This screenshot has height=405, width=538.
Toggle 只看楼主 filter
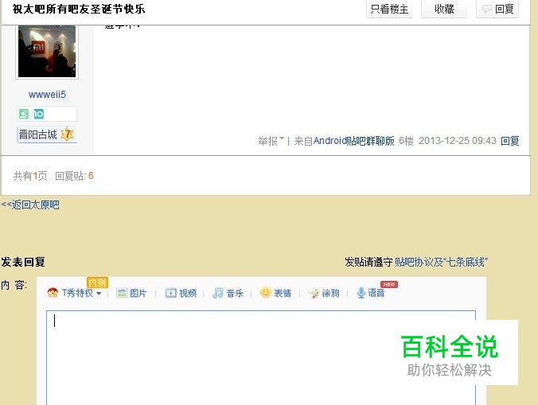(389, 9)
